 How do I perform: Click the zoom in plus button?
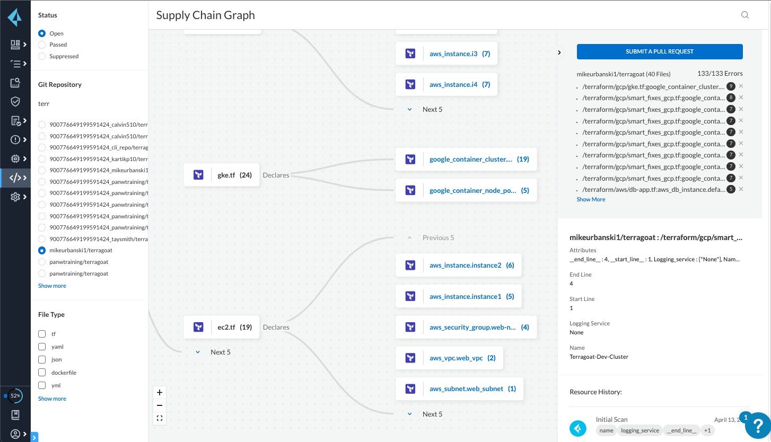[x=160, y=393]
